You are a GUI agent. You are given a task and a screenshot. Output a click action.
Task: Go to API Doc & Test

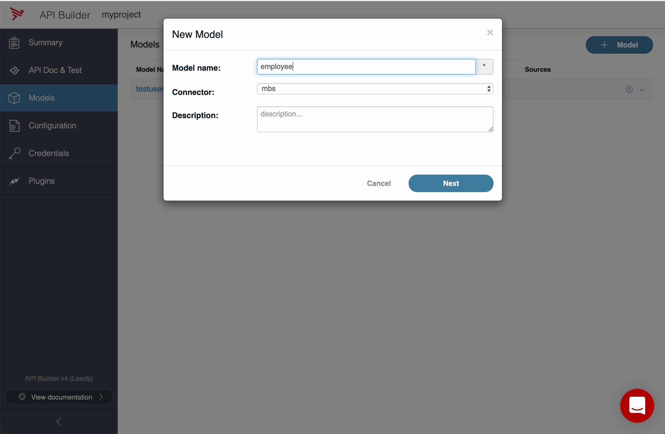click(x=59, y=70)
